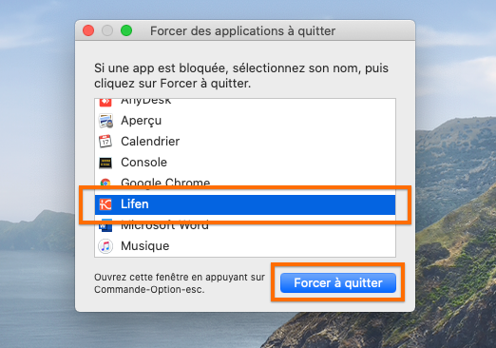Click the Google Chrome icon
The width and height of the screenshot is (496, 348).
(x=105, y=182)
